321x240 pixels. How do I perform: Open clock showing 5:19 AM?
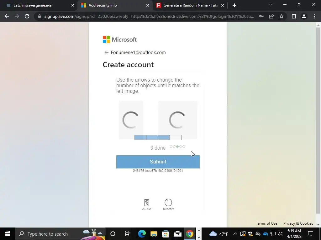click(294, 234)
